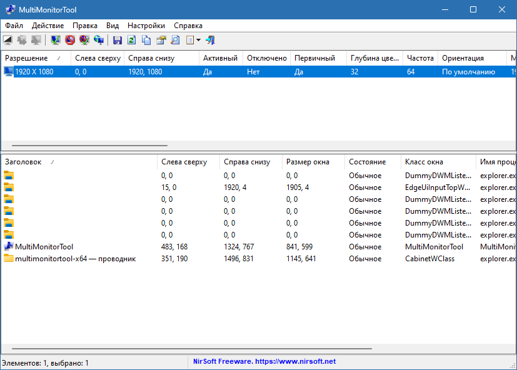Image resolution: width=517 pixels, height=370 pixels.
Task: Sort windows by Состояние column header
Action: tap(373, 162)
